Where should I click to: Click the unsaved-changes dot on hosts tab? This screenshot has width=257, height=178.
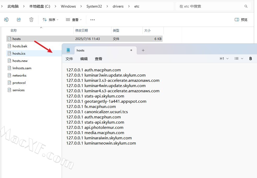(131, 50)
